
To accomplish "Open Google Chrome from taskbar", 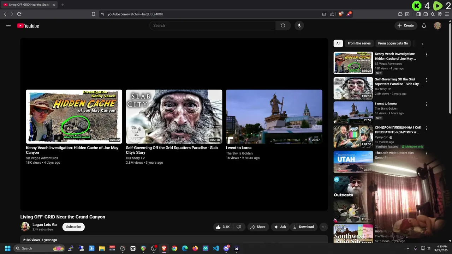I will point(174,248).
